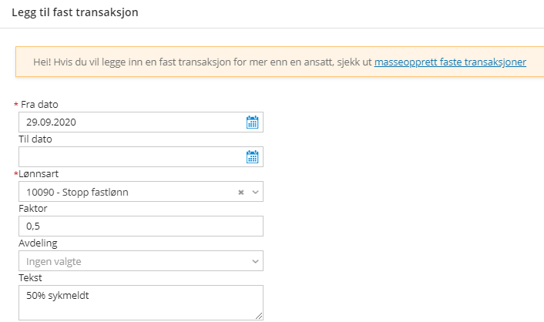Click the 'Fra dato' field label
The height and width of the screenshot is (322, 544).
pos(39,104)
